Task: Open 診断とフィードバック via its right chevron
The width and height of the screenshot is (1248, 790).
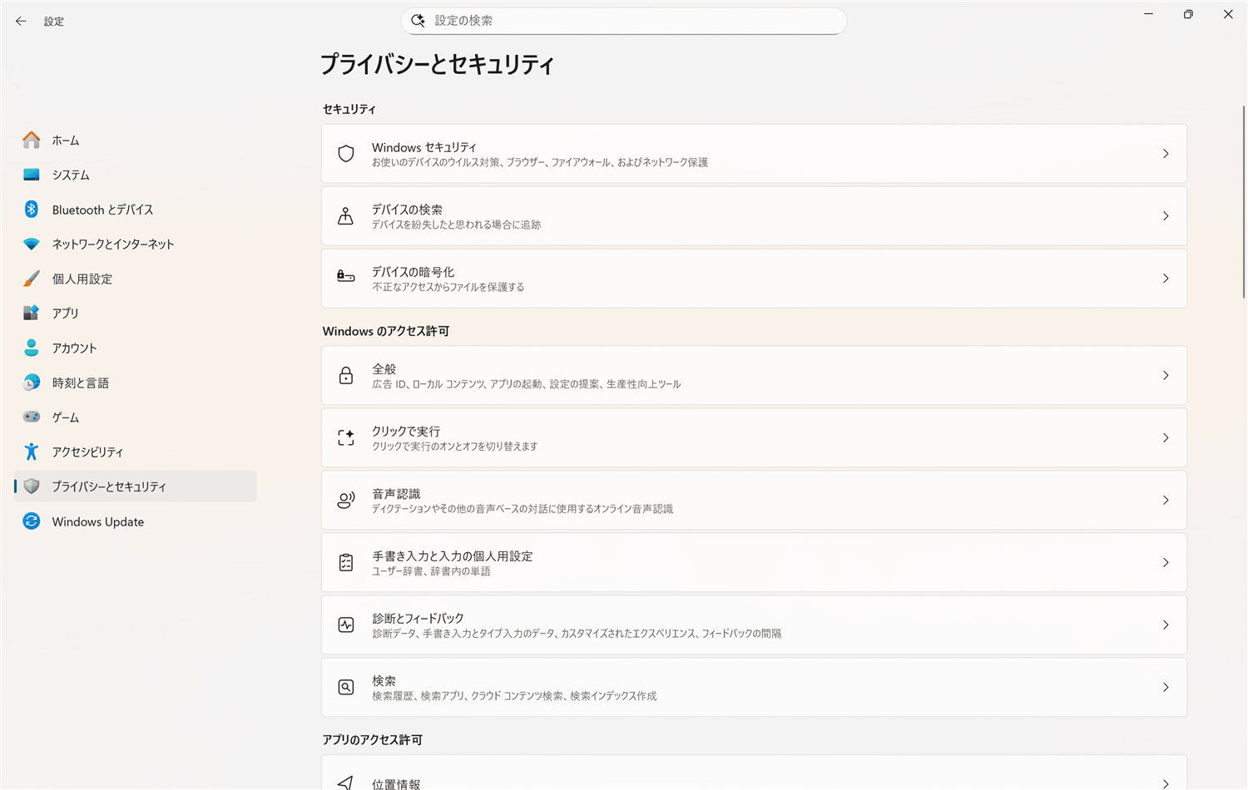Action: [x=1166, y=625]
